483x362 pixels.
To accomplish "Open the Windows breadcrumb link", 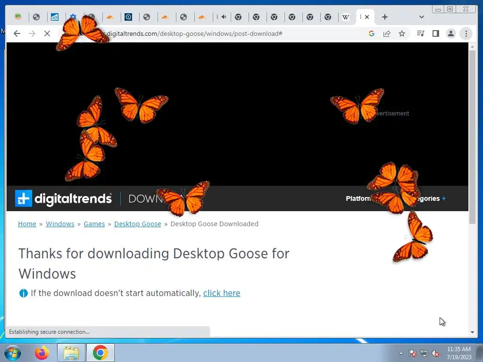I will (x=60, y=224).
